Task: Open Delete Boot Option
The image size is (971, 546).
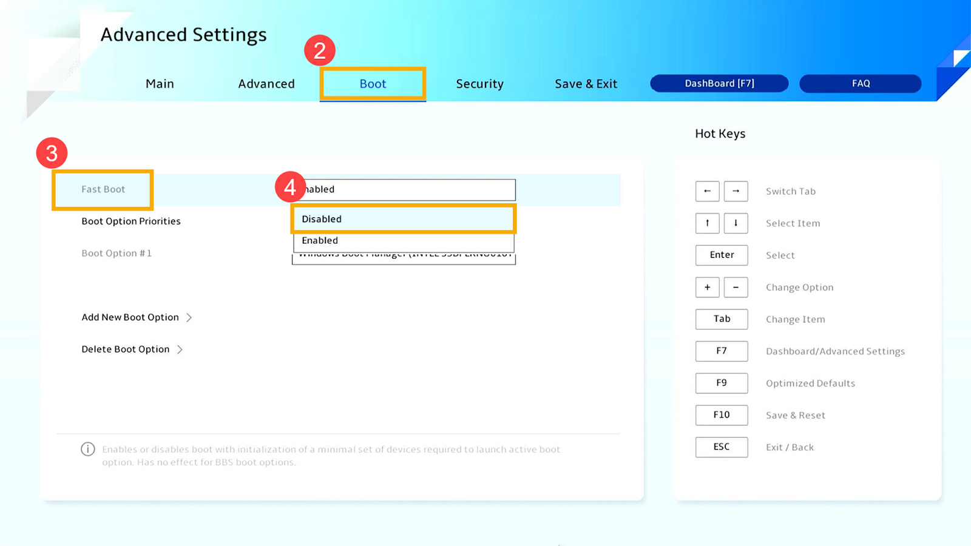Action: [x=126, y=349]
